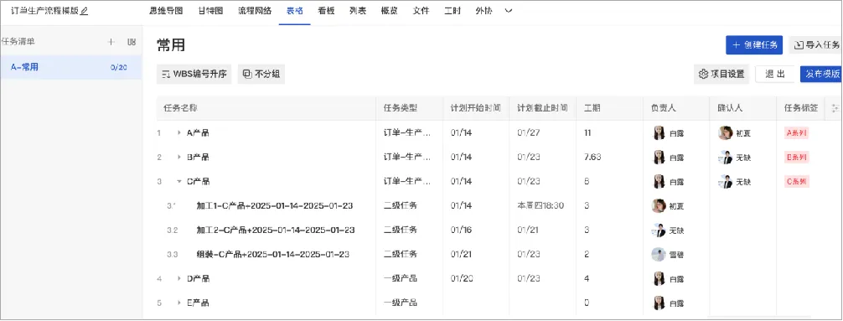Click 本周四18:30 deadline cell
Viewport: 843px width, 321px height.
click(540, 206)
